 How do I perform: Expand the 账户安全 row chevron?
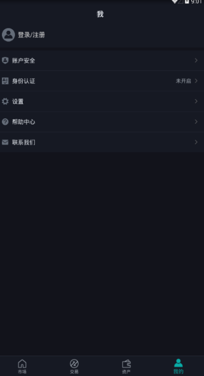tap(196, 61)
